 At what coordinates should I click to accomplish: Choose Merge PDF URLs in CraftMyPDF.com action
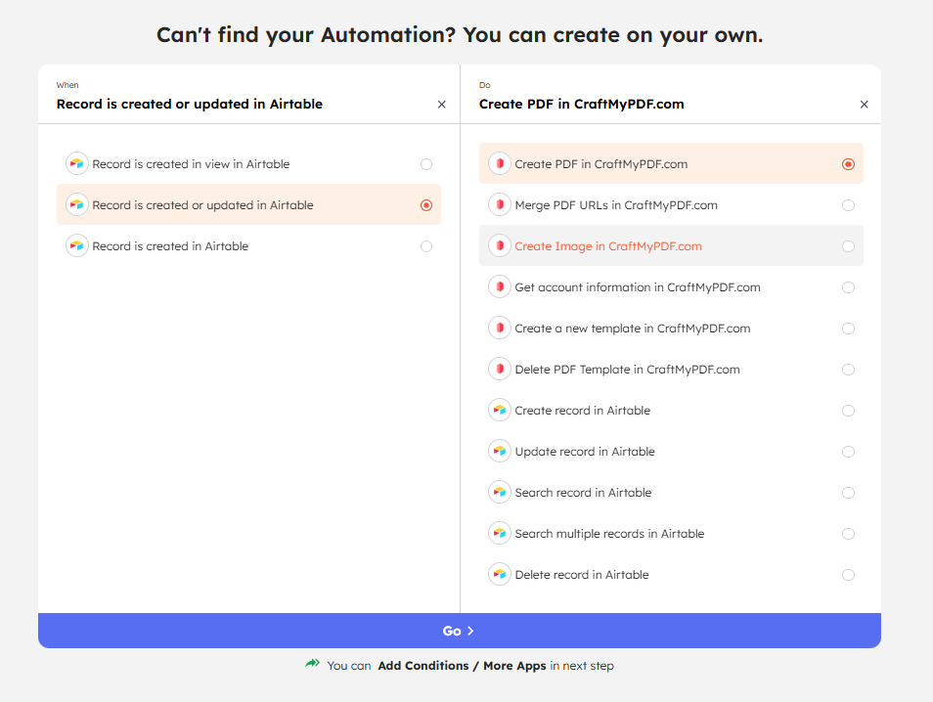pyautogui.click(x=671, y=204)
